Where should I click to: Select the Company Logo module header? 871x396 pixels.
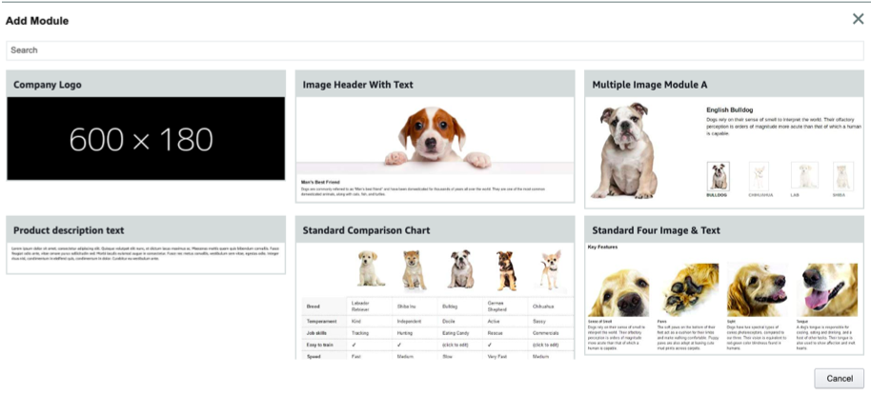tap(146, 85)
